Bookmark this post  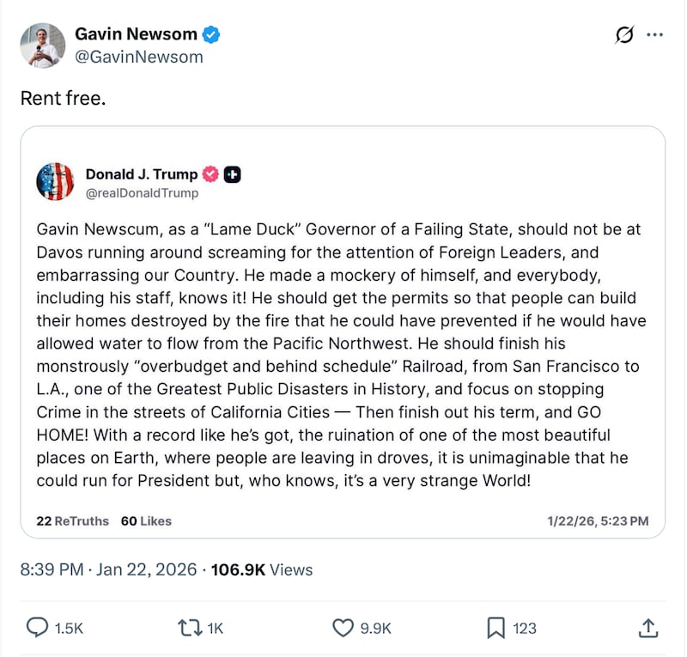point(495,628)
